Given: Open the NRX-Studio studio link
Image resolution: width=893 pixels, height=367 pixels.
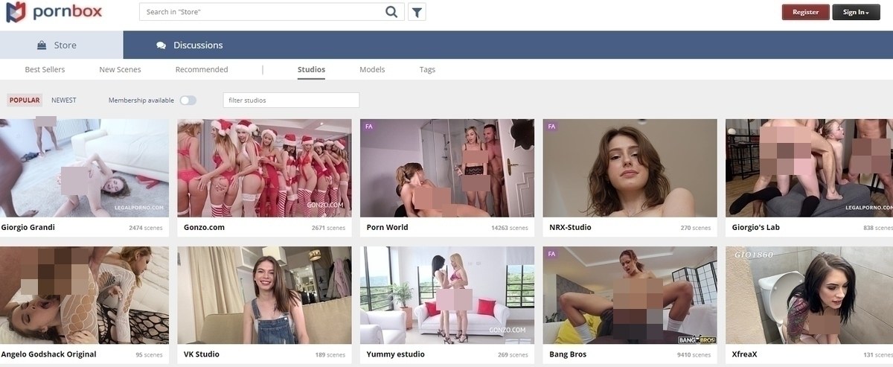Looking at the screenshot, I should tap(570, 227).
